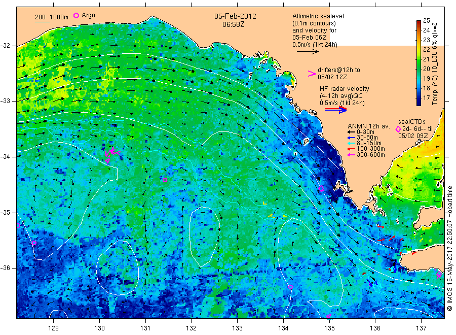The width and height of the screenshot is (456, 335).
Task: Select magenta marker near 134.8E 34.6S
Action: pyautogui.click(x=321, y=189)
